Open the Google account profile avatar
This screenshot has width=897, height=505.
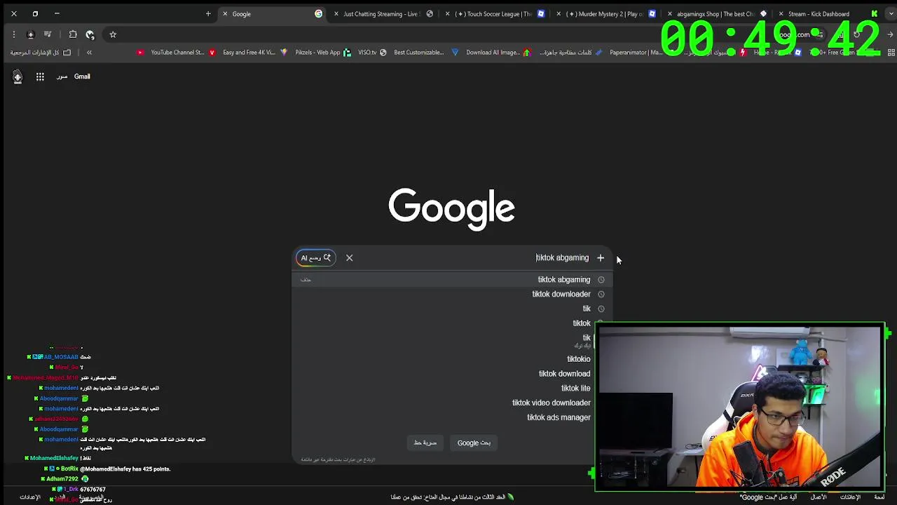tap(18, 76)
